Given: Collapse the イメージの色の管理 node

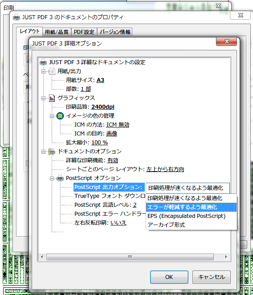Looking at the screenshot, I should (52, 116).
